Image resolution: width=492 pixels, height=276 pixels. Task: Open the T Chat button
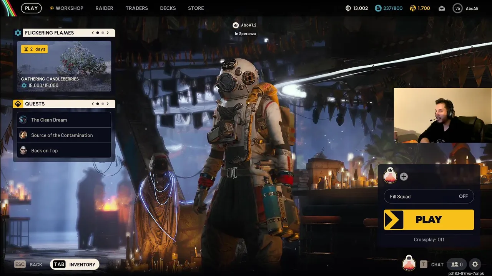click(432, 264)
